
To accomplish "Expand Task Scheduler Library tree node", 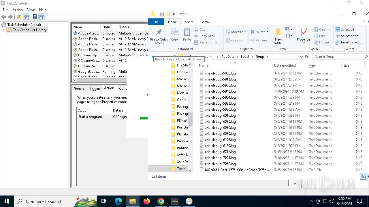I will click(3, 30).
